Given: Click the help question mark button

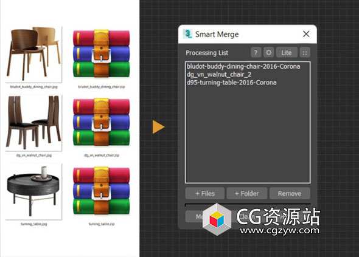Looking at the screenshot, I should (x=256, y=53).
